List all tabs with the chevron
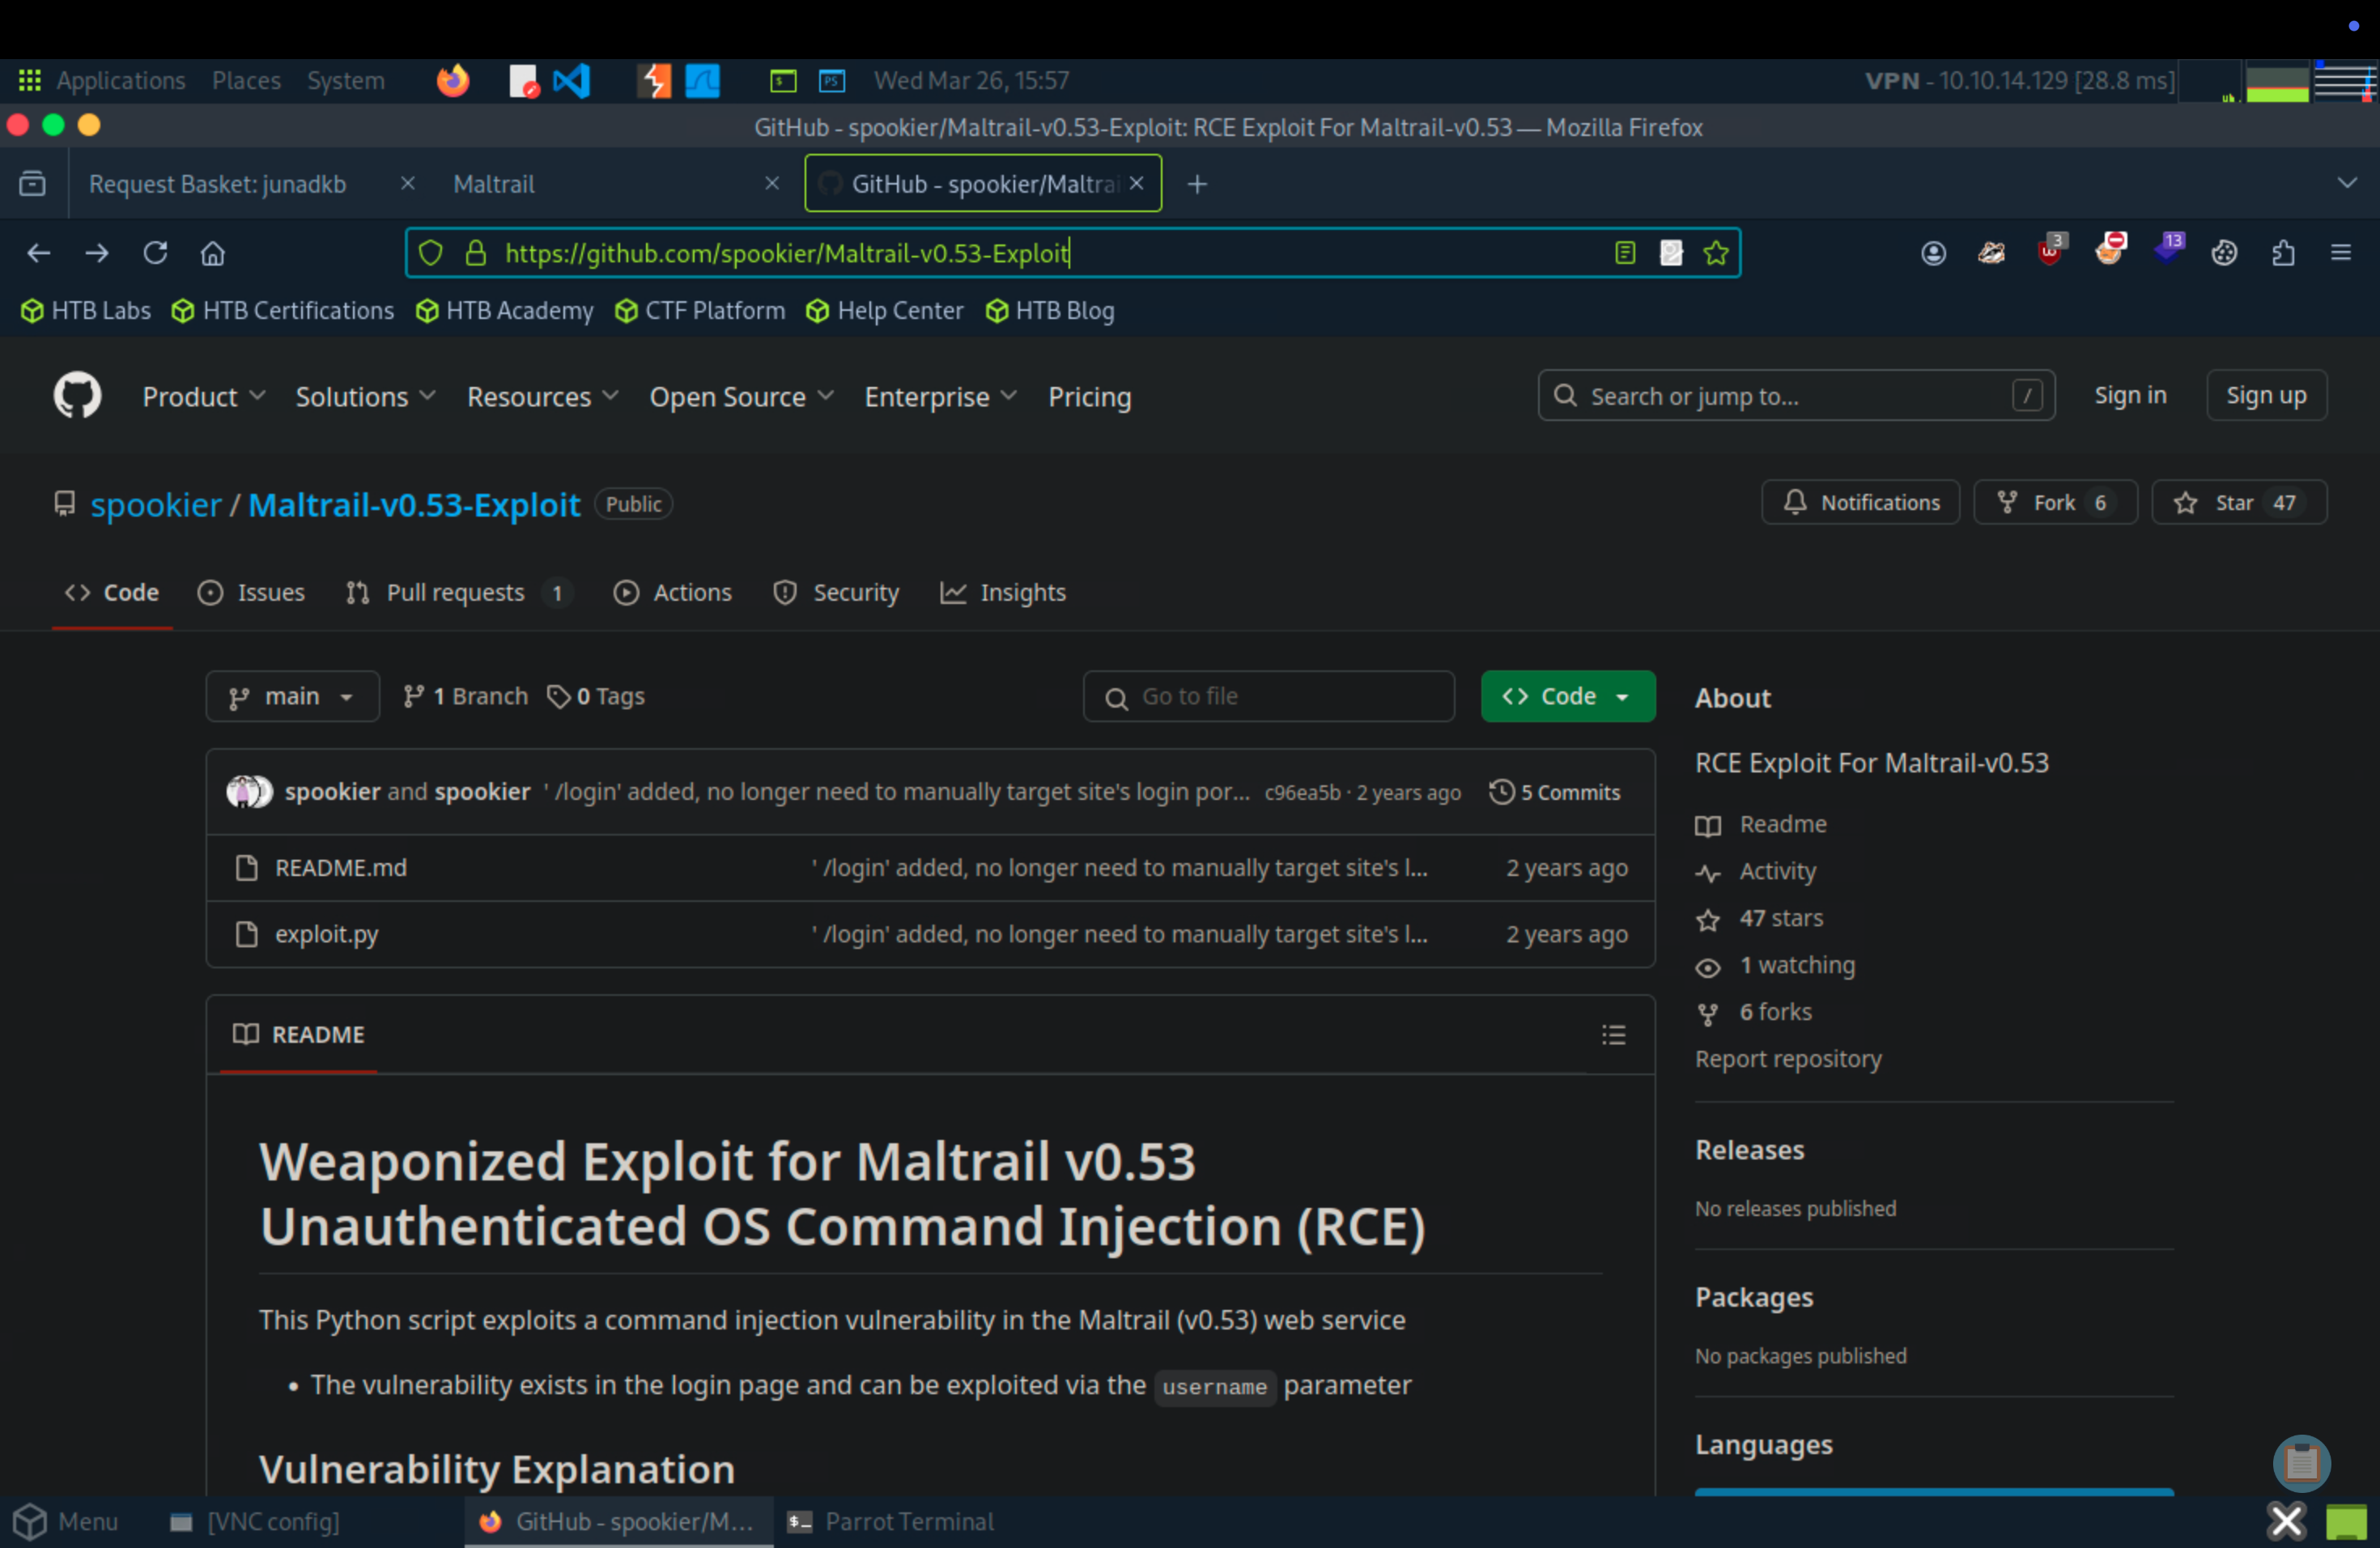 click(2347, 183)
